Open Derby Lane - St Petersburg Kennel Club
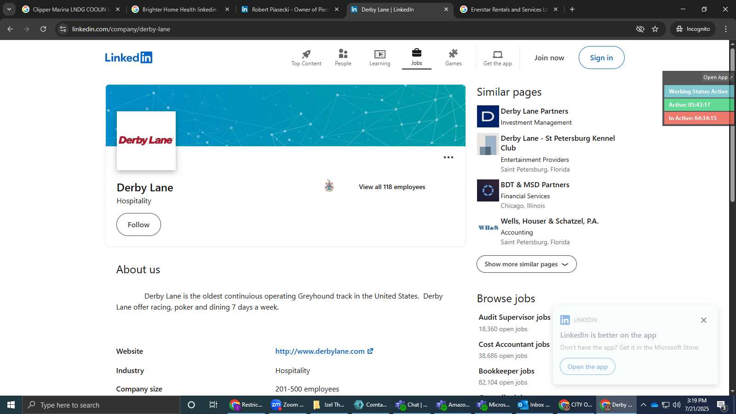The image size is (736, 414). point(558,143)
